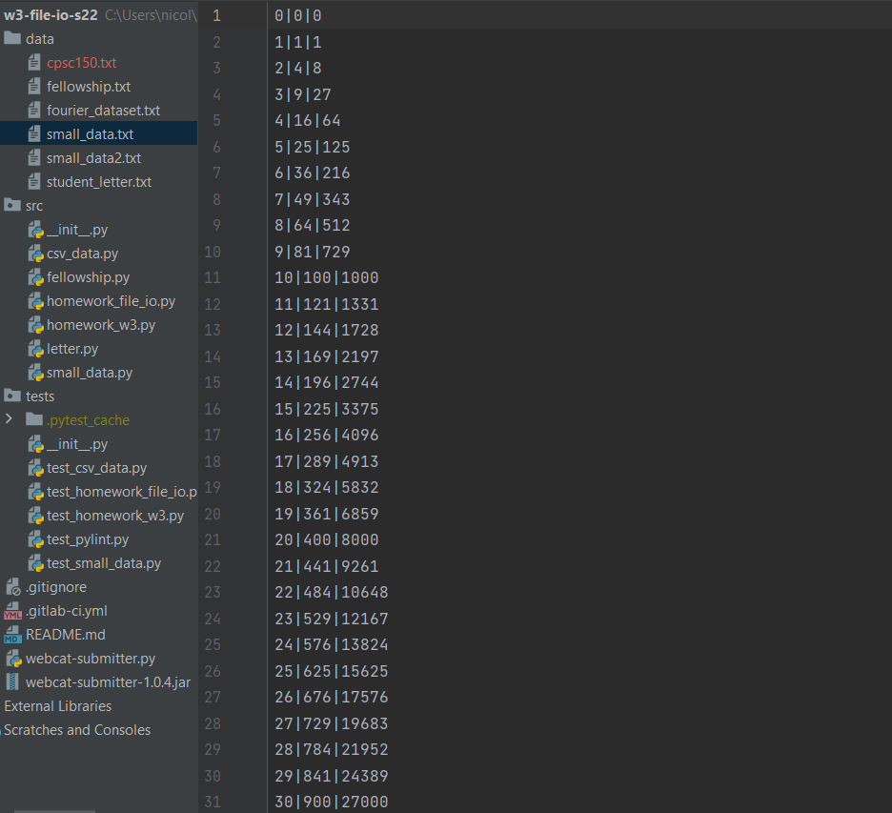Click the editor scrollbar on the right

[x=886, y=286]
